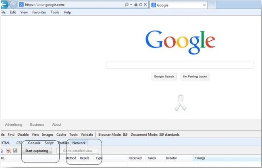This screenshot has width=262, height=168.
Task: Click the Google Search button
Action: click(x=164, y=77)
